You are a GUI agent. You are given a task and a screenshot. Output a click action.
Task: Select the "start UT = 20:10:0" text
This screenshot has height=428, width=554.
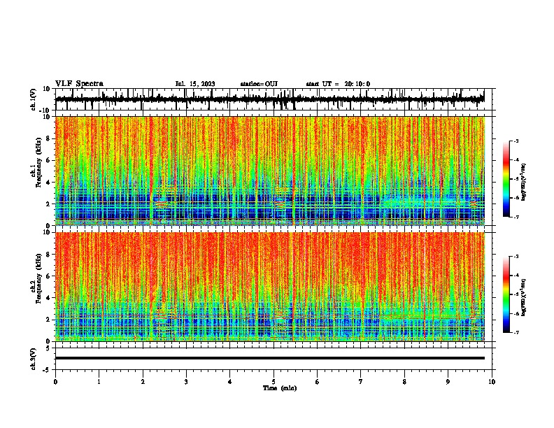point(338,84)
